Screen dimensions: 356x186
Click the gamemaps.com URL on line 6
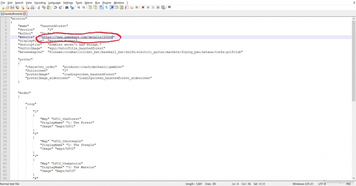point(77,37)
